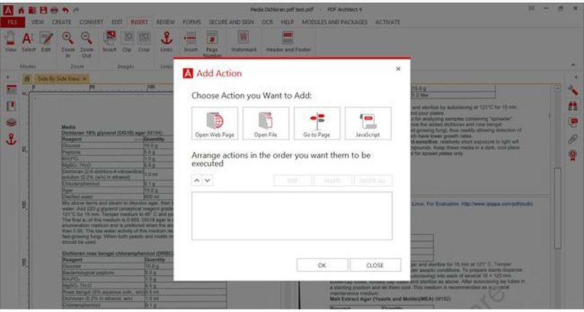Click inside the empty actions list box
Screen dimensions: 584x312
pos(291,216)
